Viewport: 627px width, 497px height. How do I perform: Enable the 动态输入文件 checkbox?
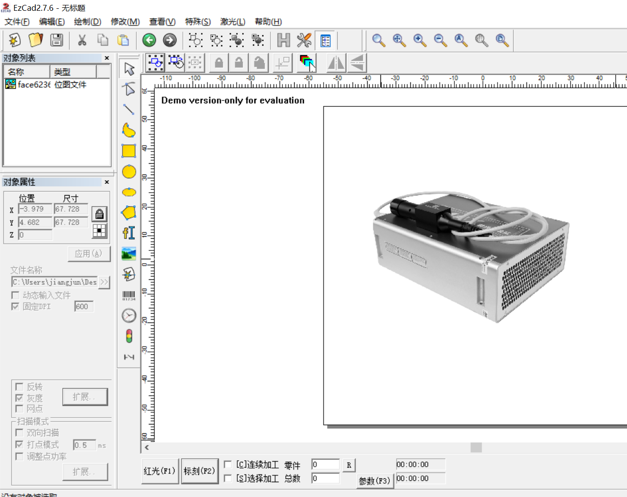coord(15,295)
